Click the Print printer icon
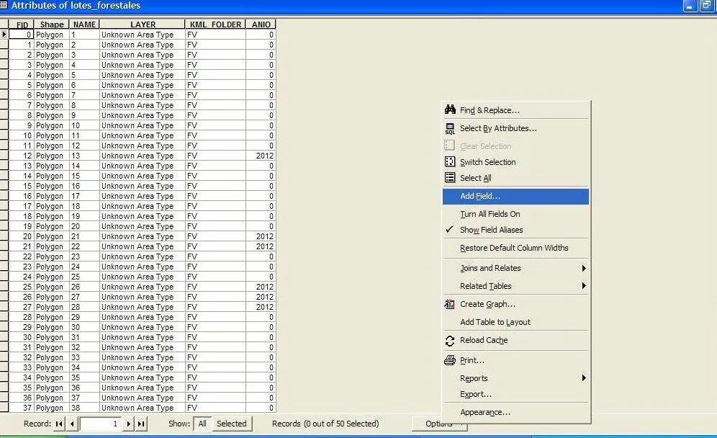Screen dimensions: 717x438 coord(450,360)
